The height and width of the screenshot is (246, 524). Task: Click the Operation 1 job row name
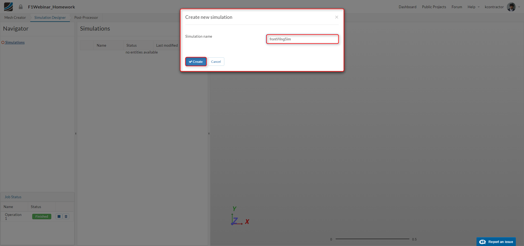pos(13,217)
